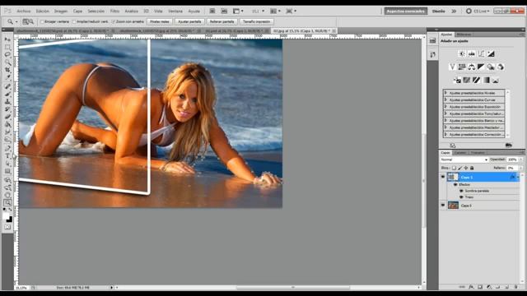Add an Exposure adjustment
Viewport: 527px width, 296px height.
pos(491,53)
